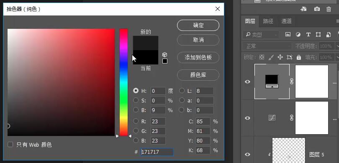
Task: Click the 图层 5 layer name
Action: pyautogui.click(x=317, y=155)
